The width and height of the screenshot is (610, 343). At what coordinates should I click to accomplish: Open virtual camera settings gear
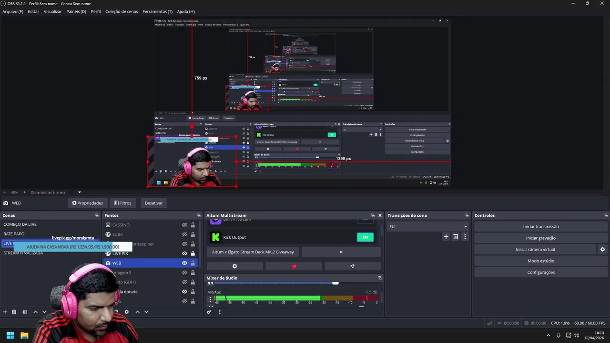coord(602,250)
